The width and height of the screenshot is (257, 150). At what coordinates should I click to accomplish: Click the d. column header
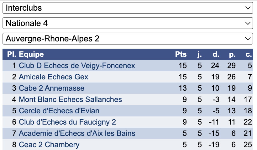(x=216, y=54)
